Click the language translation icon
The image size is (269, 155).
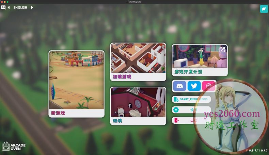point(3,7)
